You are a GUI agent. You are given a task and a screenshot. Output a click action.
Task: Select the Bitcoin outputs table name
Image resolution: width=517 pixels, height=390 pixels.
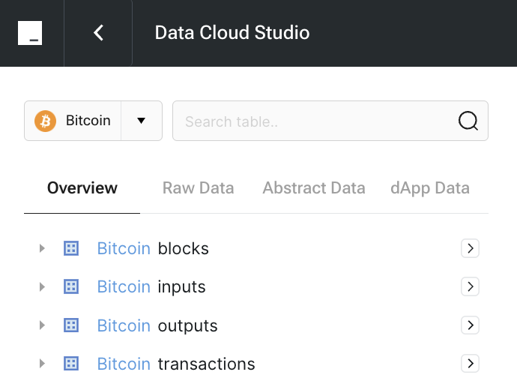(x=157, y=325)
